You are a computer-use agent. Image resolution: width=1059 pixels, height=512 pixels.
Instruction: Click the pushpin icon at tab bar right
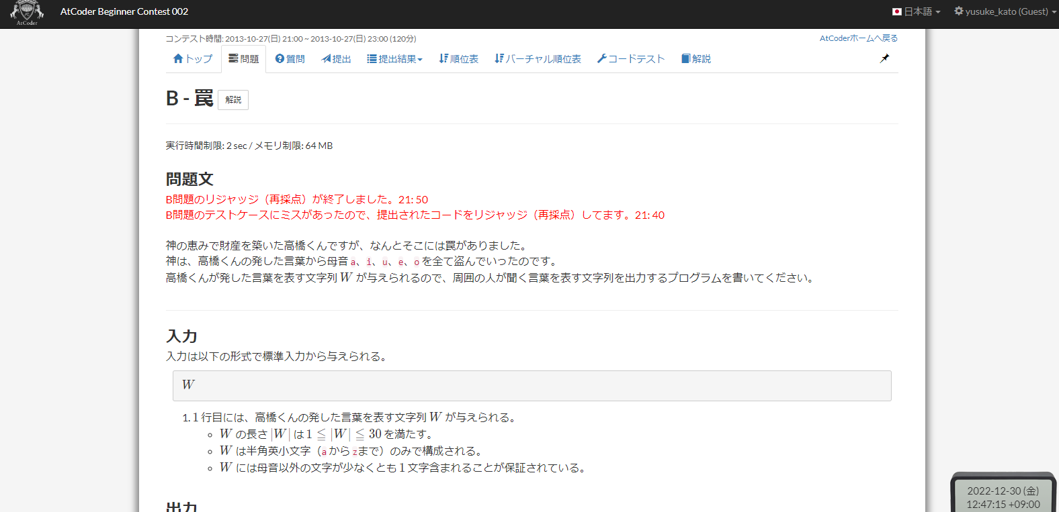click(884, 58)
